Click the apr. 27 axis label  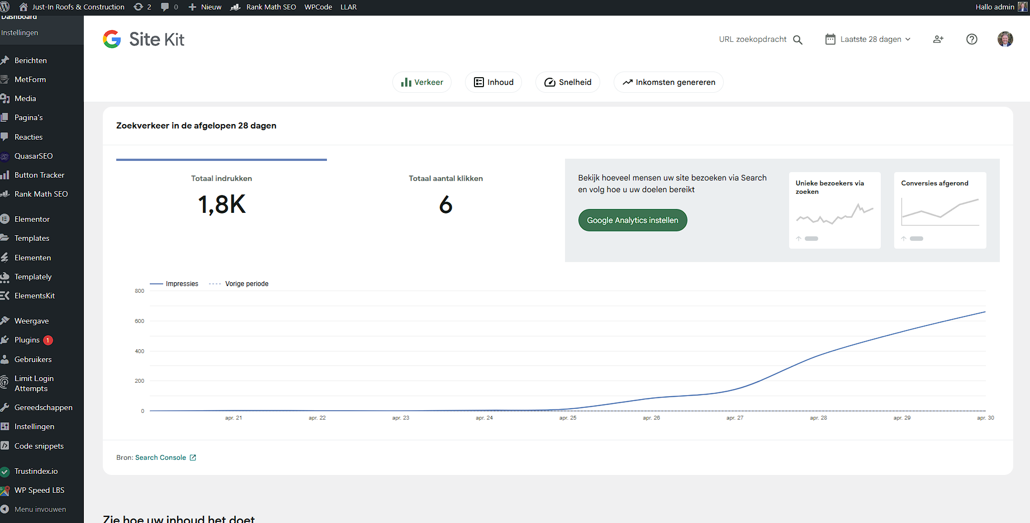[x=735, y=418]
